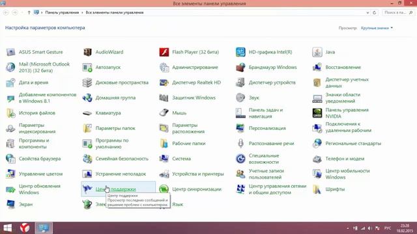Click the volume icon in system tray
The width and height of the screenshot is (417, 234).
(x=370, y=228)
